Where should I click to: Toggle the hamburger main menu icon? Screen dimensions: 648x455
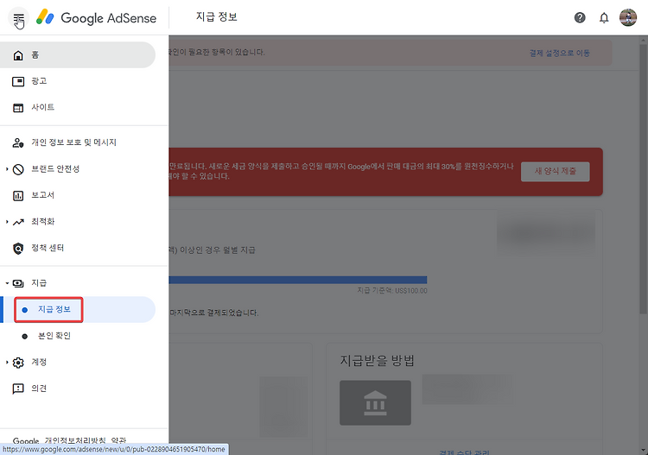[19, 19]
